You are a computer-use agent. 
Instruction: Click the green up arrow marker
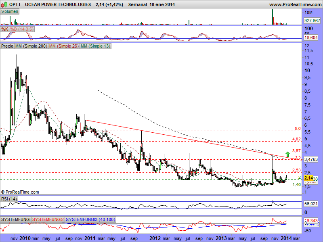(x=287, y=154)
